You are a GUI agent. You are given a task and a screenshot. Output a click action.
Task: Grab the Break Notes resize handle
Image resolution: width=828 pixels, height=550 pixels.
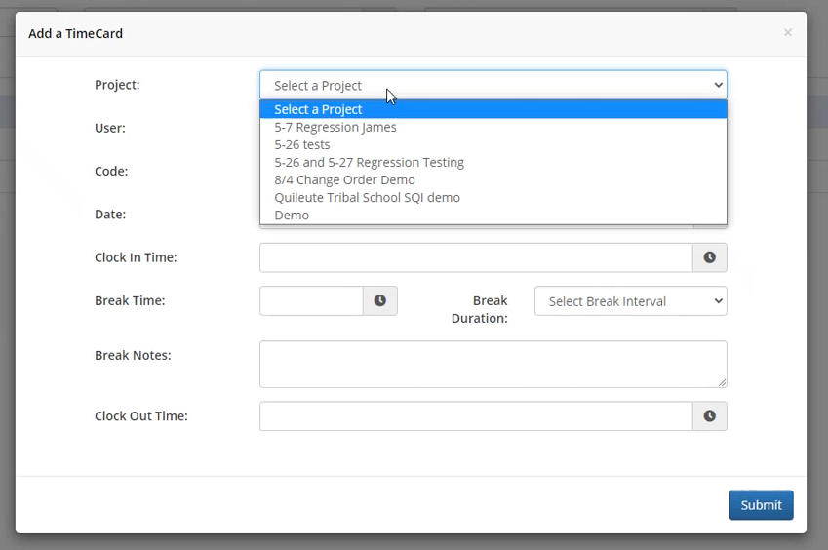click(722, 382)
